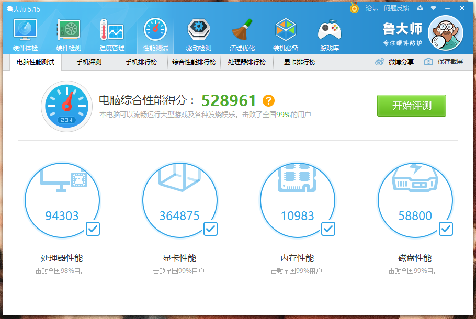Click the disk score 58800

pos(415,216)
